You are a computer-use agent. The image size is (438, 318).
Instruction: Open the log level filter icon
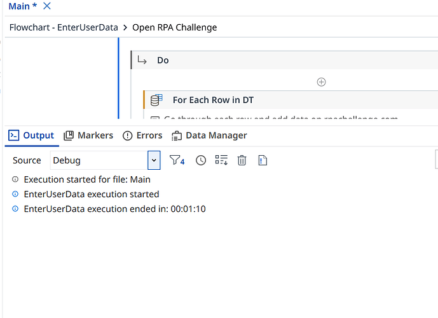(x=177, y=160)
